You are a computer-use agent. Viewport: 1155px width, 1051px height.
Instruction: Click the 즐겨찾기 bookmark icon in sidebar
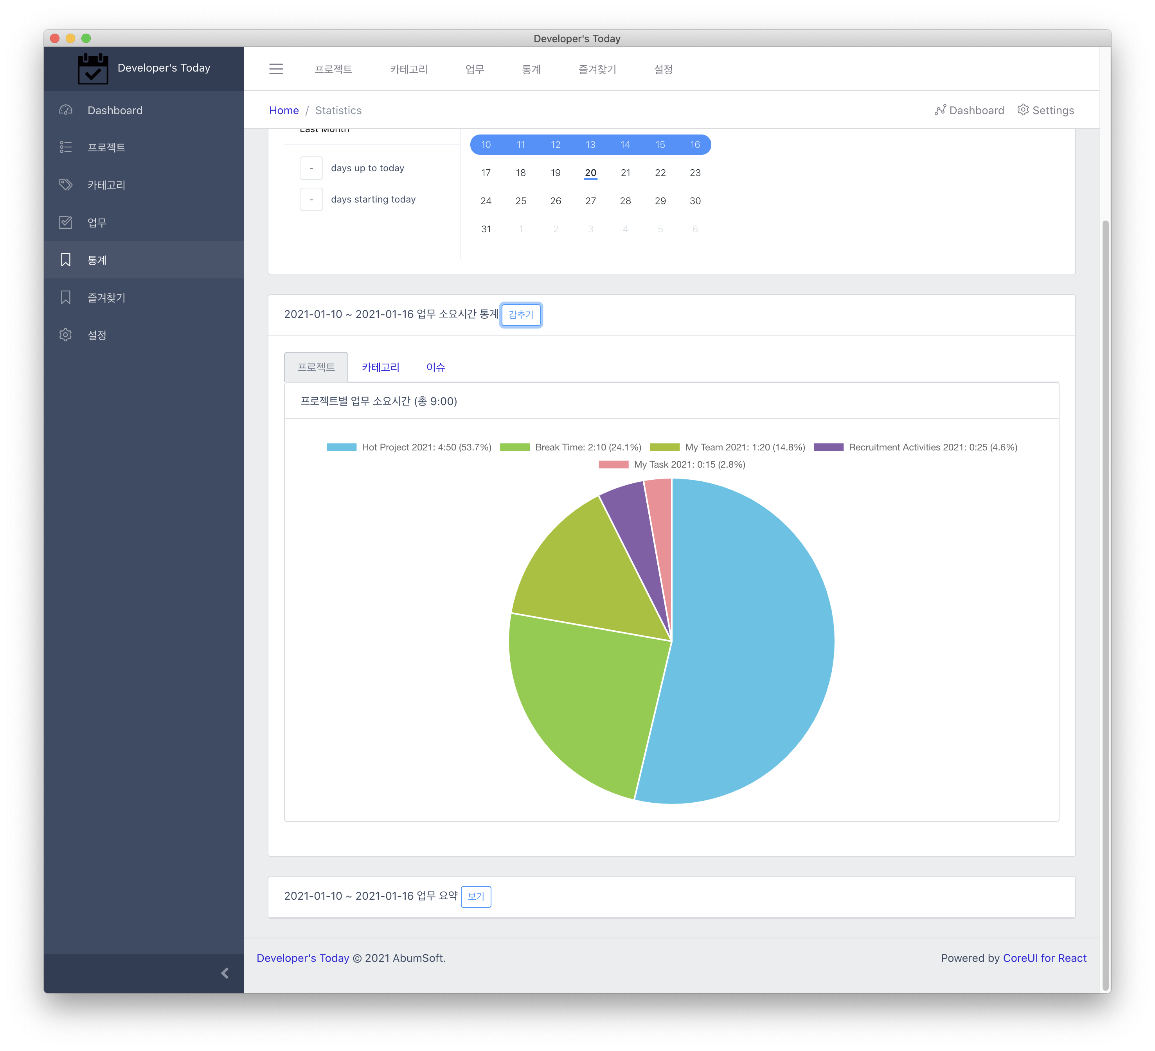click(66, 297)
